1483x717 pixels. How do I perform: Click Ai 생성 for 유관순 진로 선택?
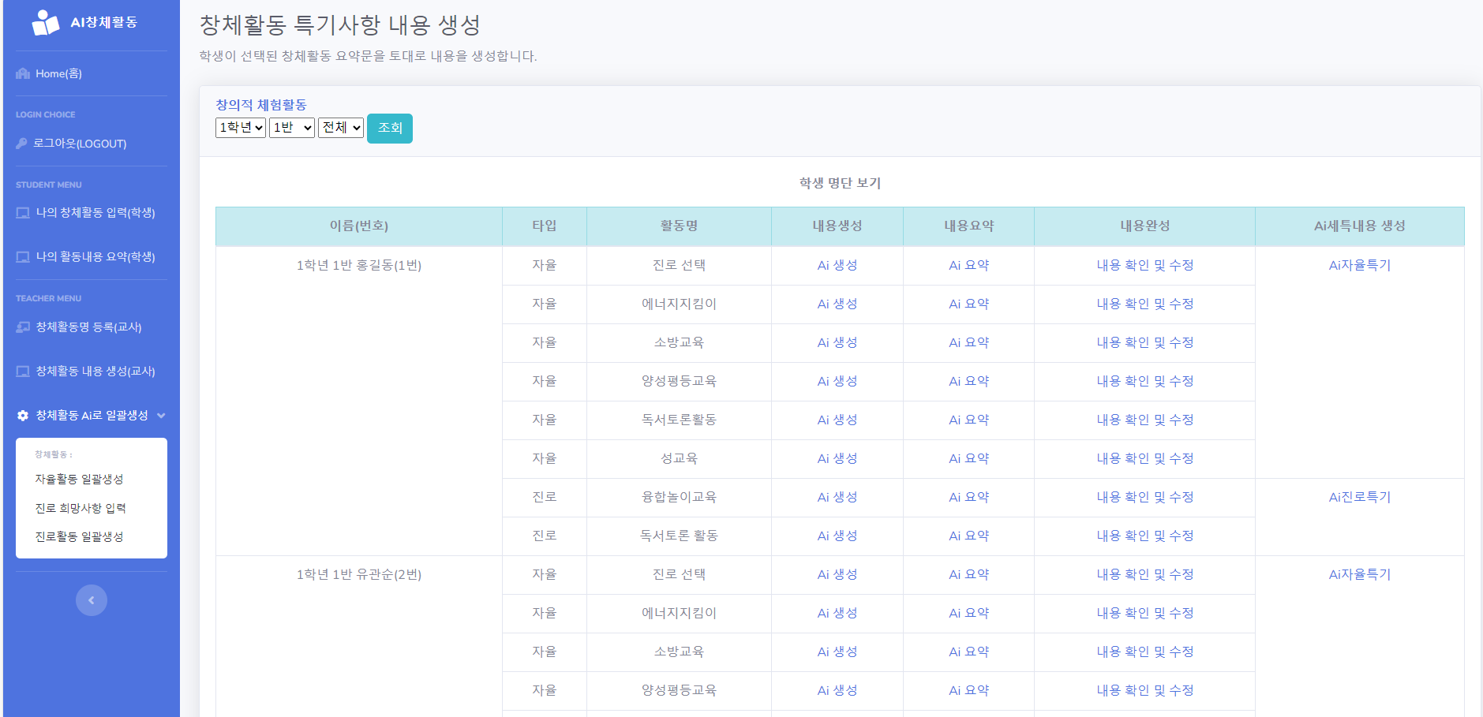[x=837, y=575]
